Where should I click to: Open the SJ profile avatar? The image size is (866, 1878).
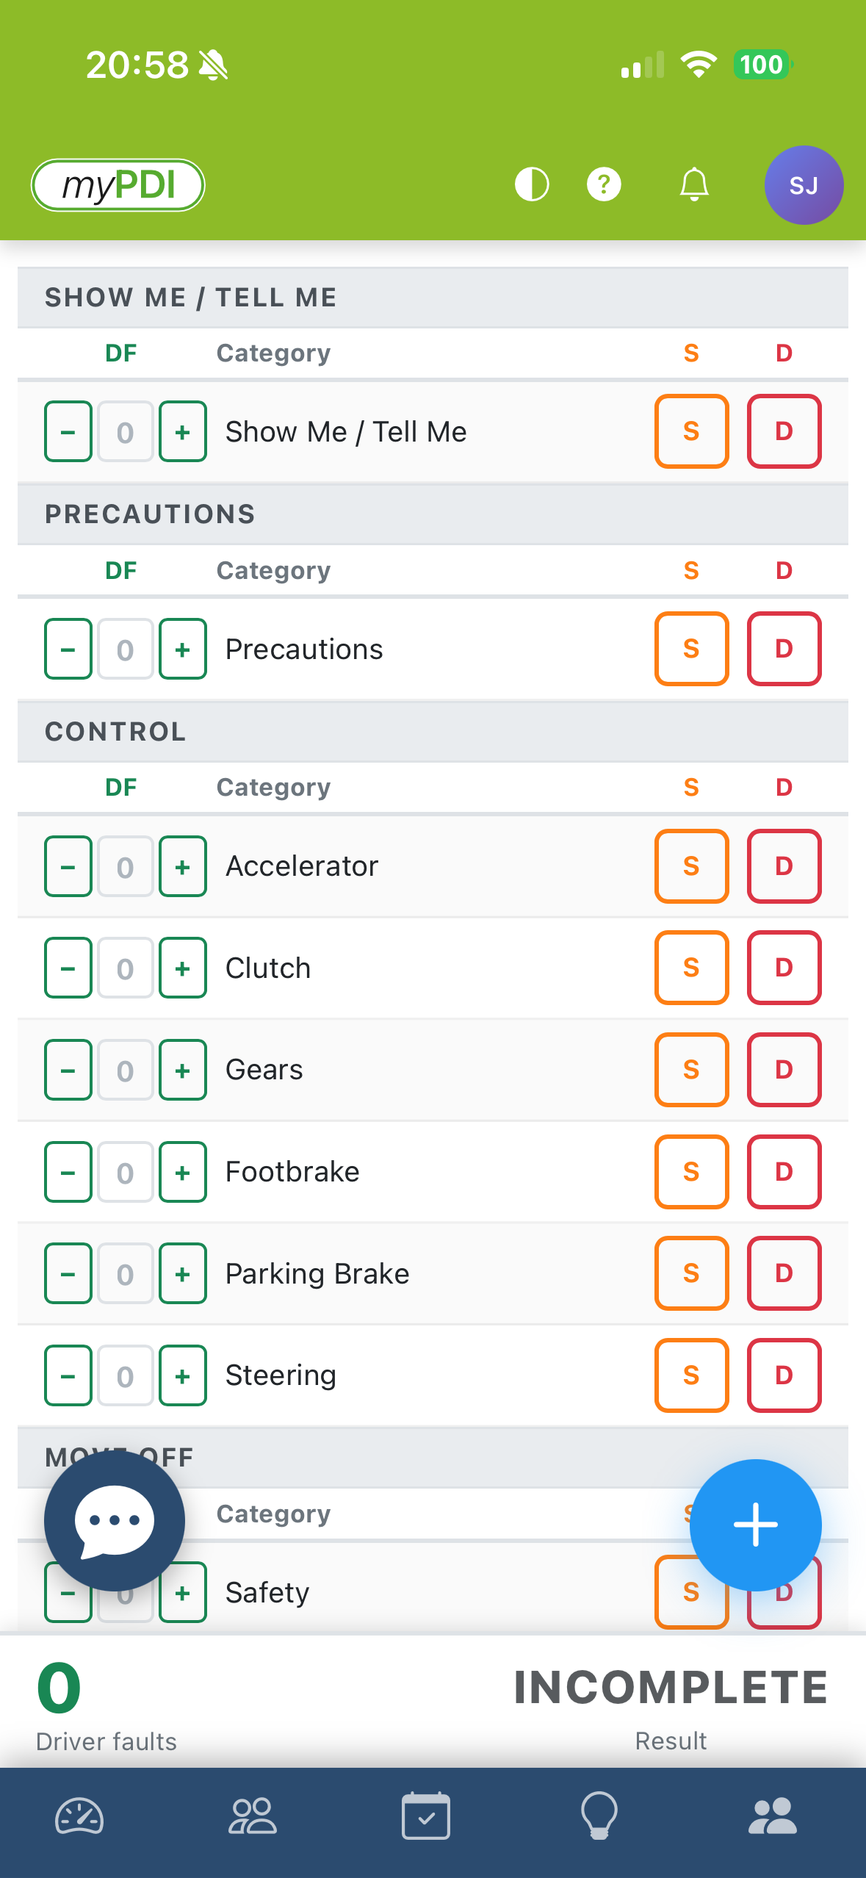(804, 185)
